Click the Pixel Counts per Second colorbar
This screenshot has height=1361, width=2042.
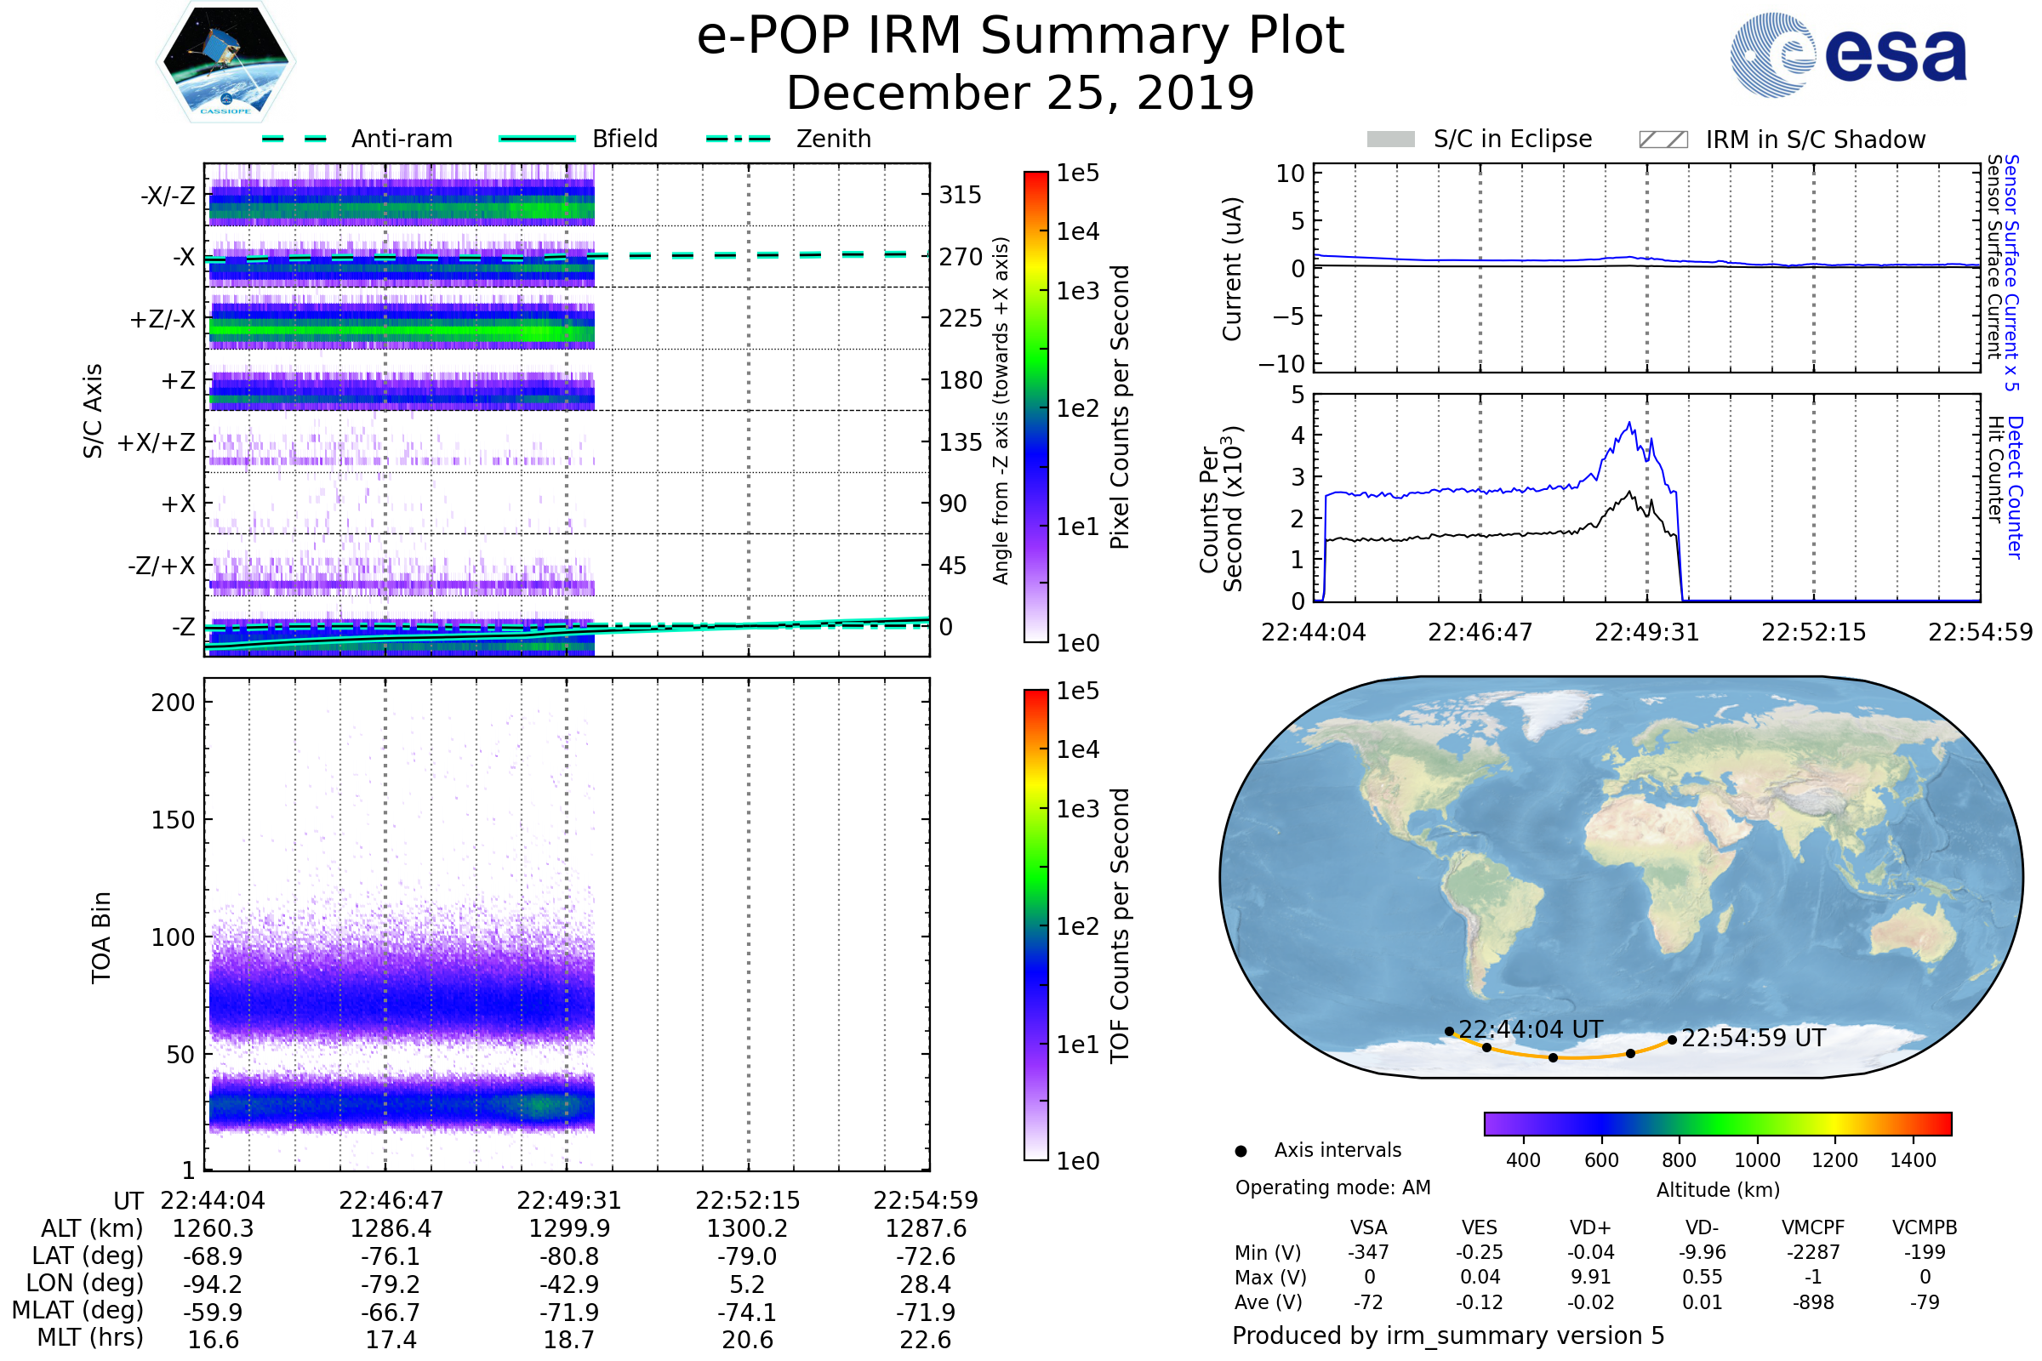(1035, 407)
